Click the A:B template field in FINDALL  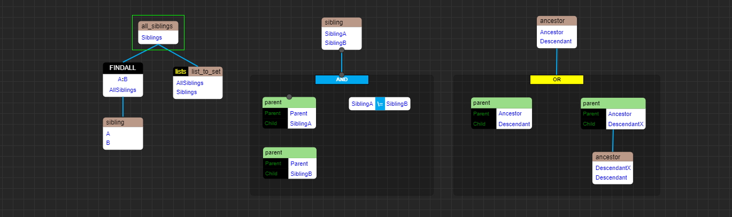click(123, 79)
